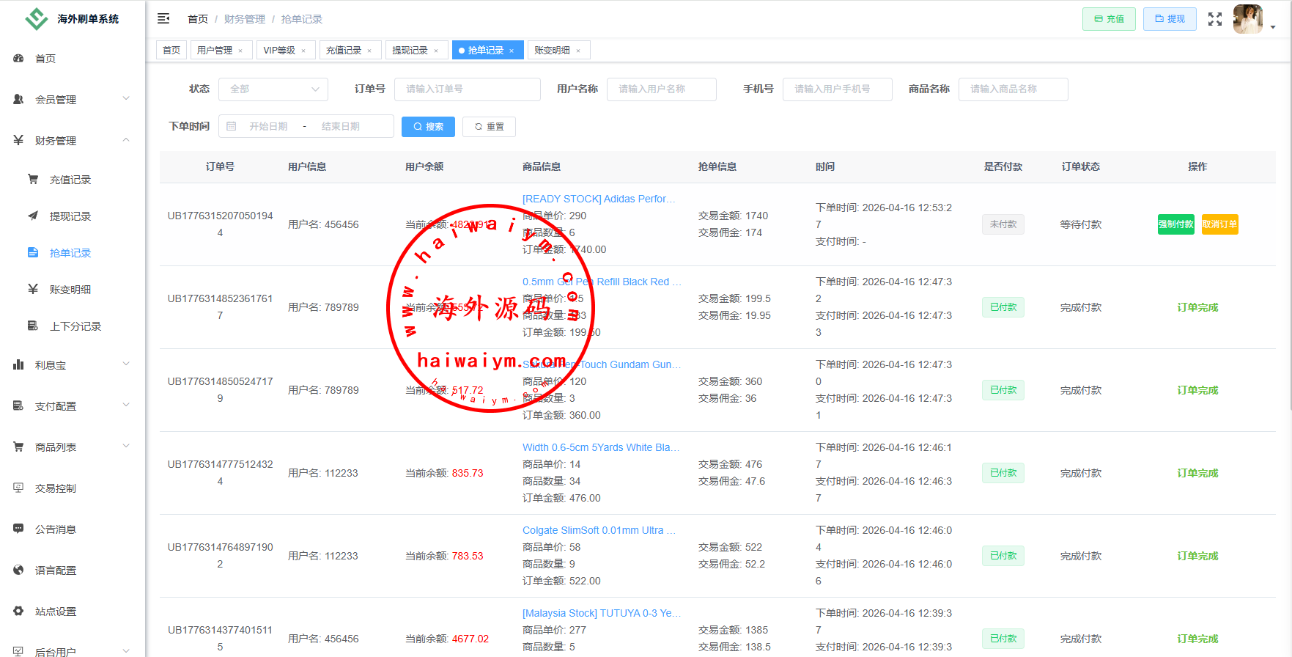This screenshot has width=1292, height=657.
Task: Close the VIP等级 tab
Action: [303, 51]
